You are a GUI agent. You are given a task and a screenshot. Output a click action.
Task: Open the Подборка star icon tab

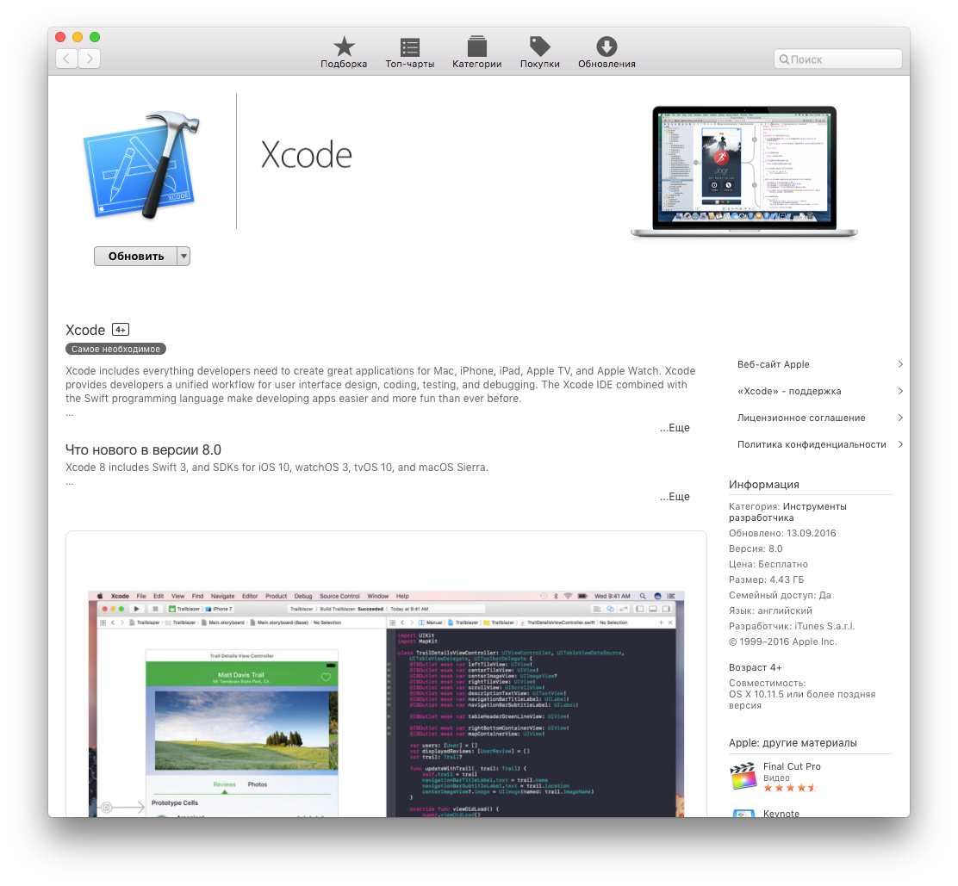344,47
